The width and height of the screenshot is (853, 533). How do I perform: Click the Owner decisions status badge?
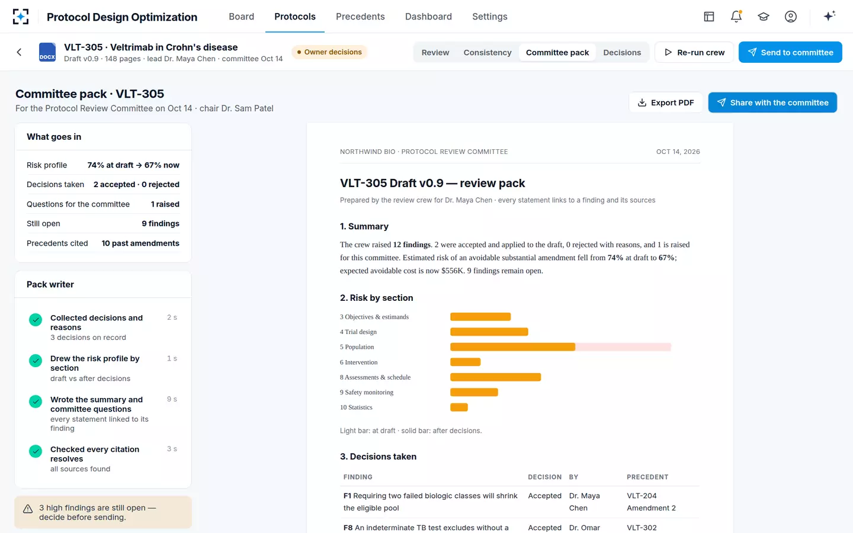pos(329,52)
